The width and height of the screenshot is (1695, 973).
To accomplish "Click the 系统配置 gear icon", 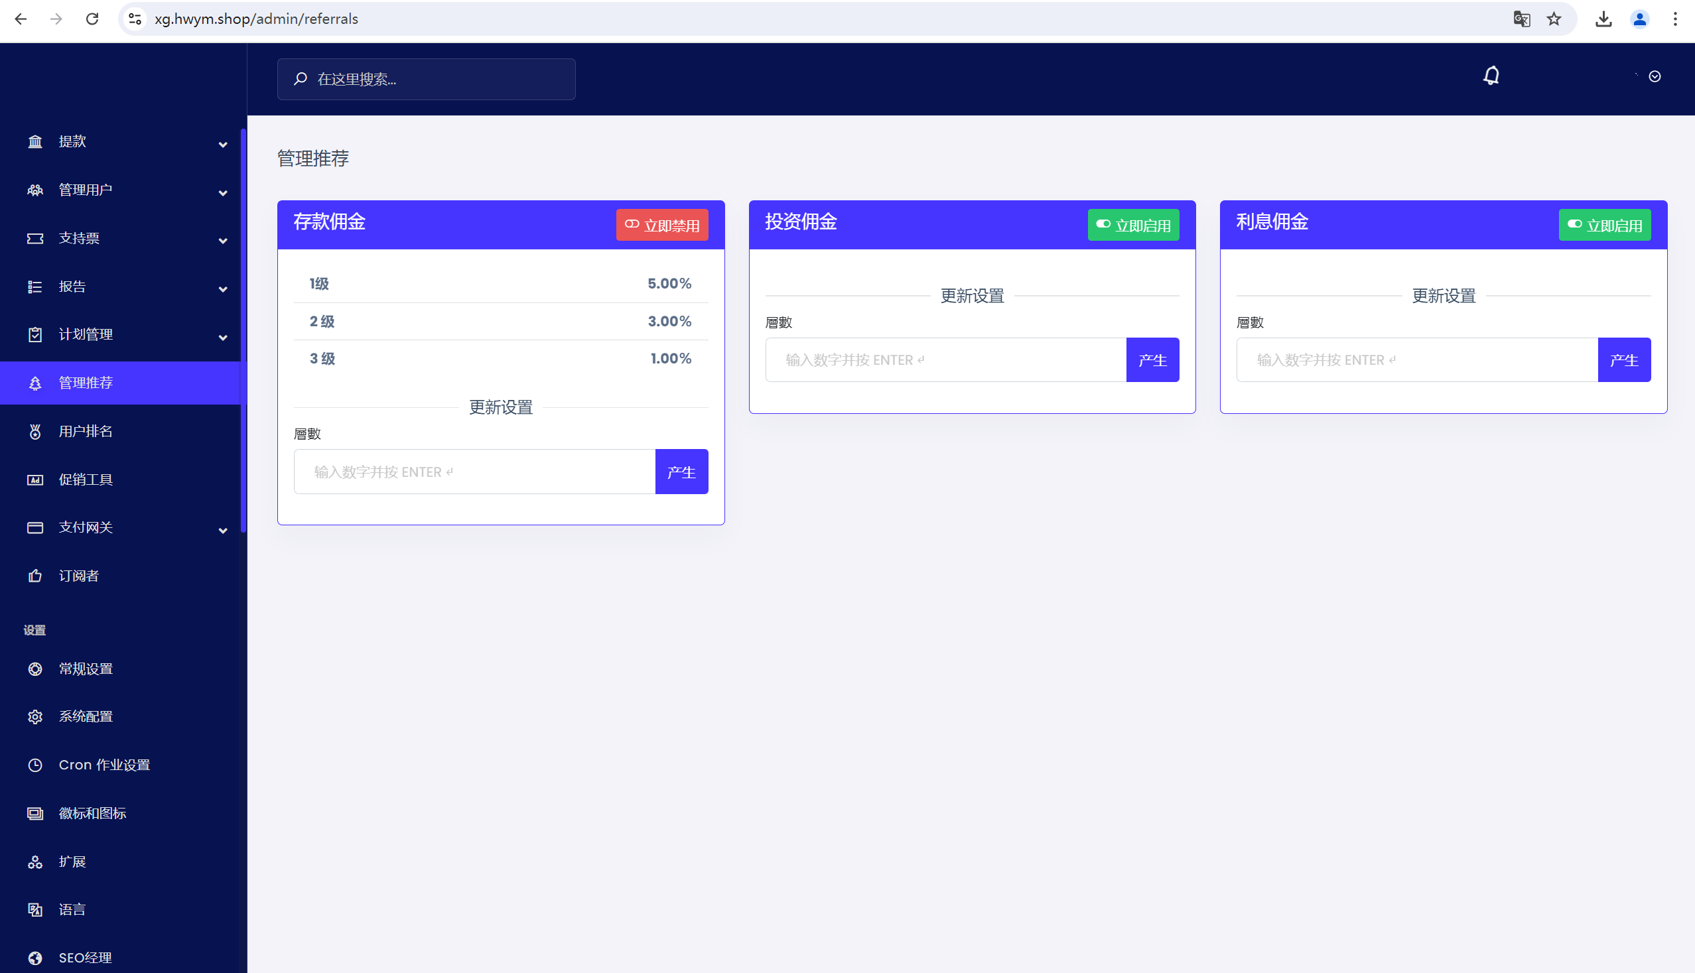I will 34,717.
